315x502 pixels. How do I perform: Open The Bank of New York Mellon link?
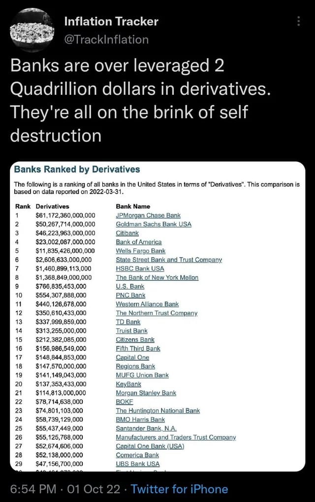[157, 277]
